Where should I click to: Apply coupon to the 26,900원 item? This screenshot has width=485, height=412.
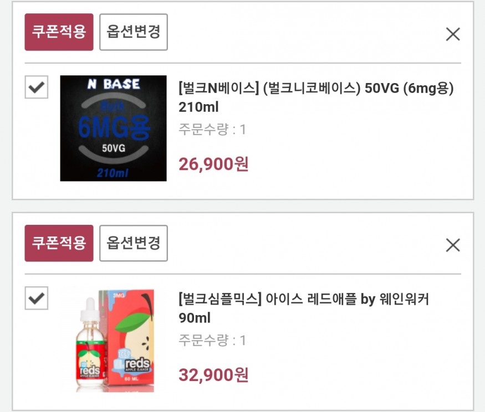pyautogui.click(x=59, y=32)
